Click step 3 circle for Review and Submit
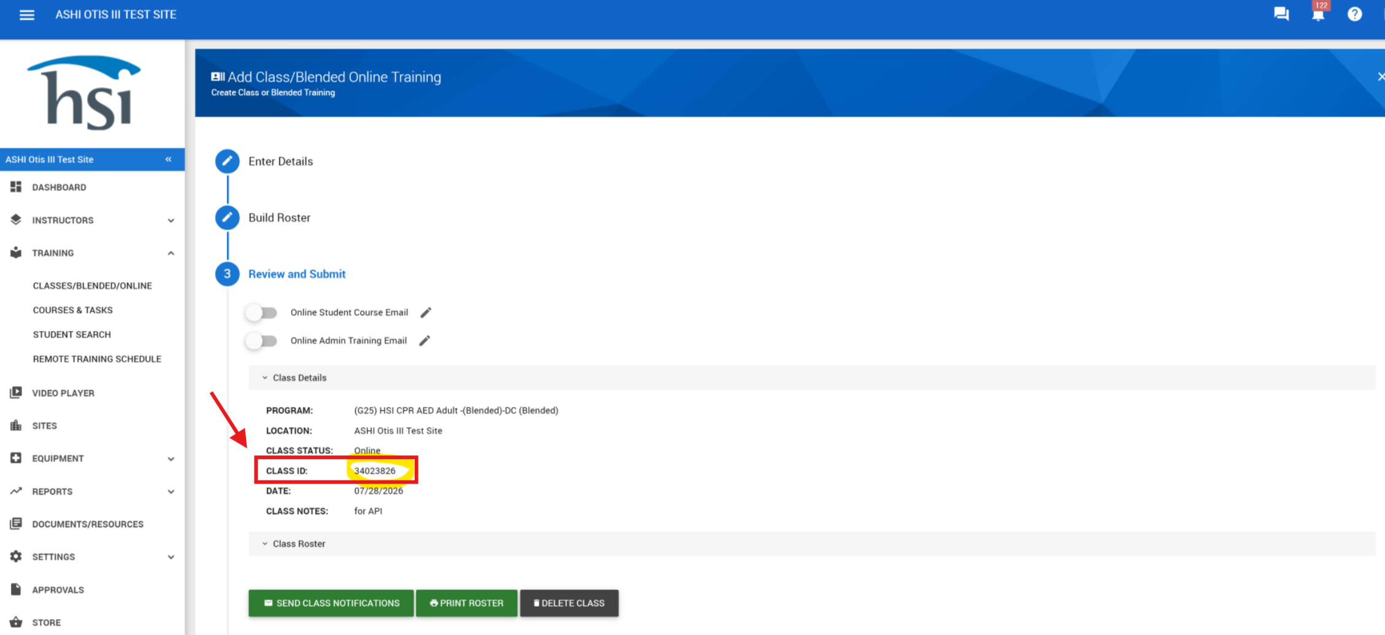The width and height of the screenshot is (1385, 635). coord(227,274)
